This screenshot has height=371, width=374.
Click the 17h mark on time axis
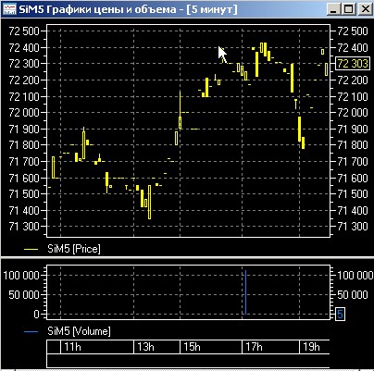pyautogui.click(x=254, y=347)
